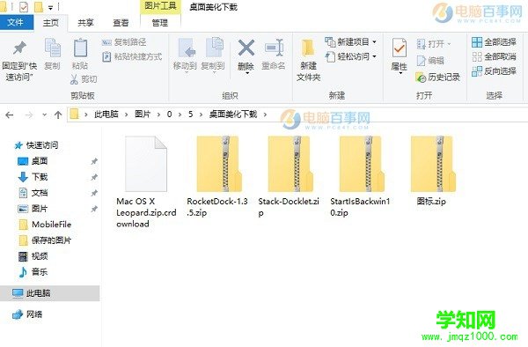Click the Up one level arrow
Viewport: 528px width, 347px height.
58,115
